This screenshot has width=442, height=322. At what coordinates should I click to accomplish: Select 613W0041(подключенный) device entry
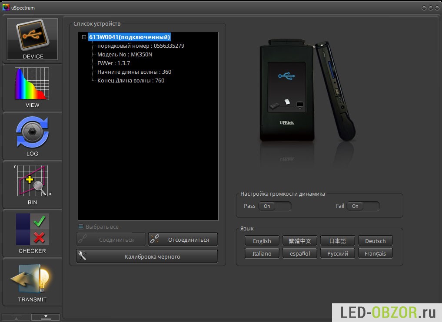coord(129,37)
